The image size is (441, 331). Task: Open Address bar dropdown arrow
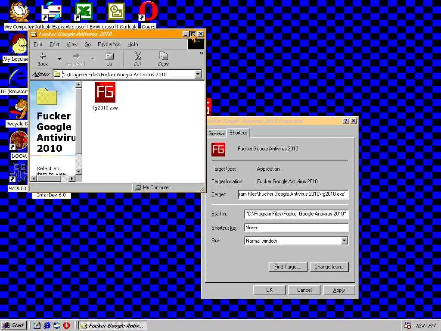tap(198, 74)
